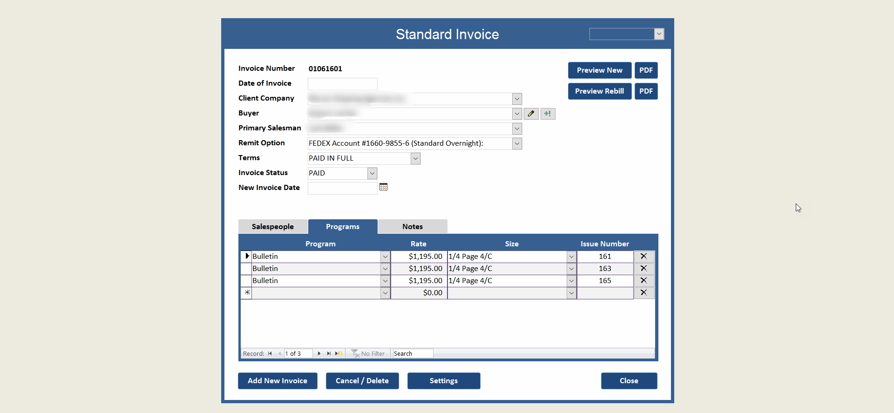Create new blank record in navigator

pos(339,354)
